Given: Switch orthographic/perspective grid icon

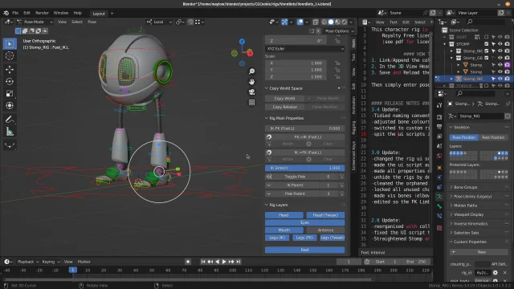Looking at the screenshot, I should click(x=251, y=103).
